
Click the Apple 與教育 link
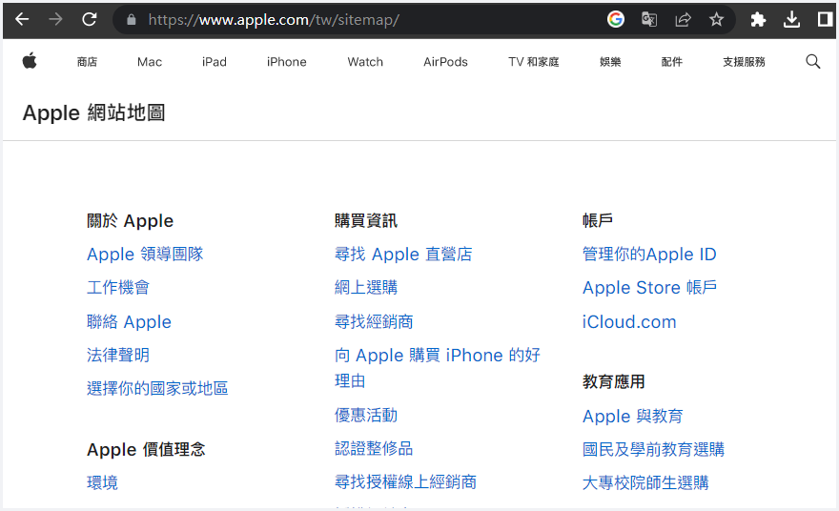(x=632, y=416)
